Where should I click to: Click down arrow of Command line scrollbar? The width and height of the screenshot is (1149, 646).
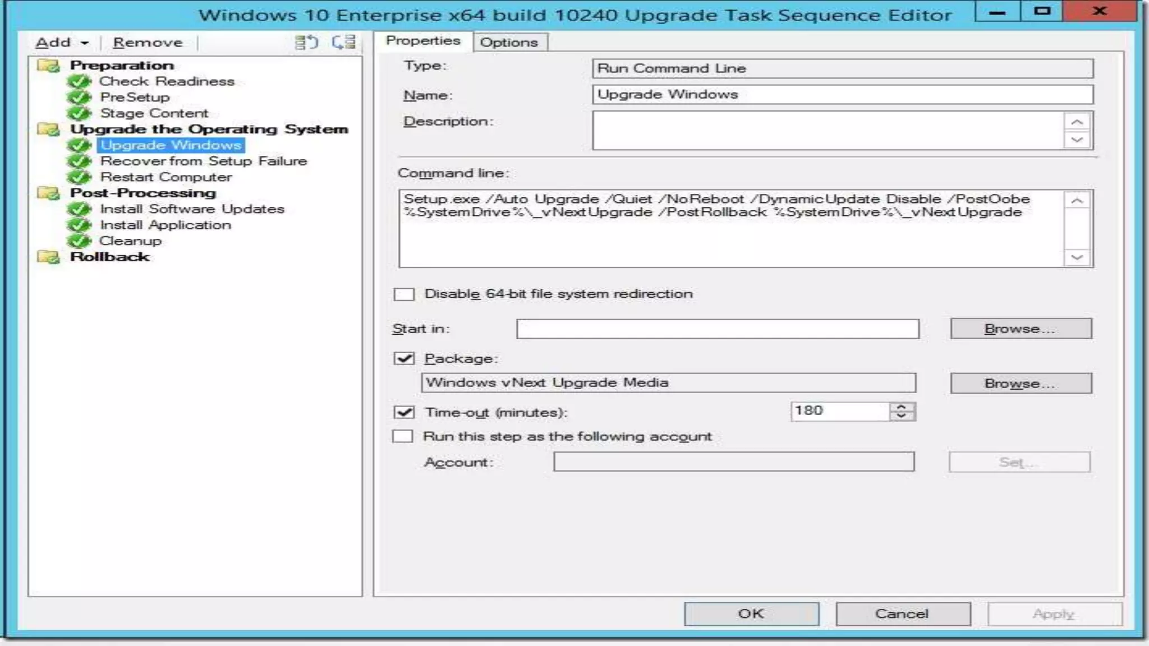pyautogui.click(x=1077, y=257)
